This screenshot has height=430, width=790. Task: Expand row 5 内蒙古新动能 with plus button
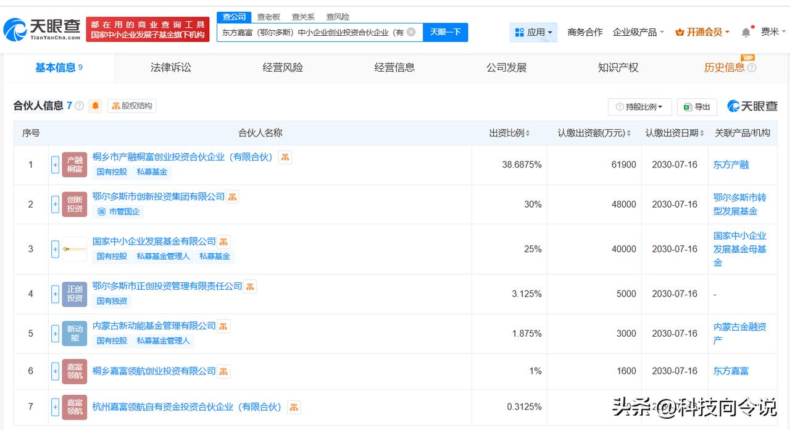(55, 334)
